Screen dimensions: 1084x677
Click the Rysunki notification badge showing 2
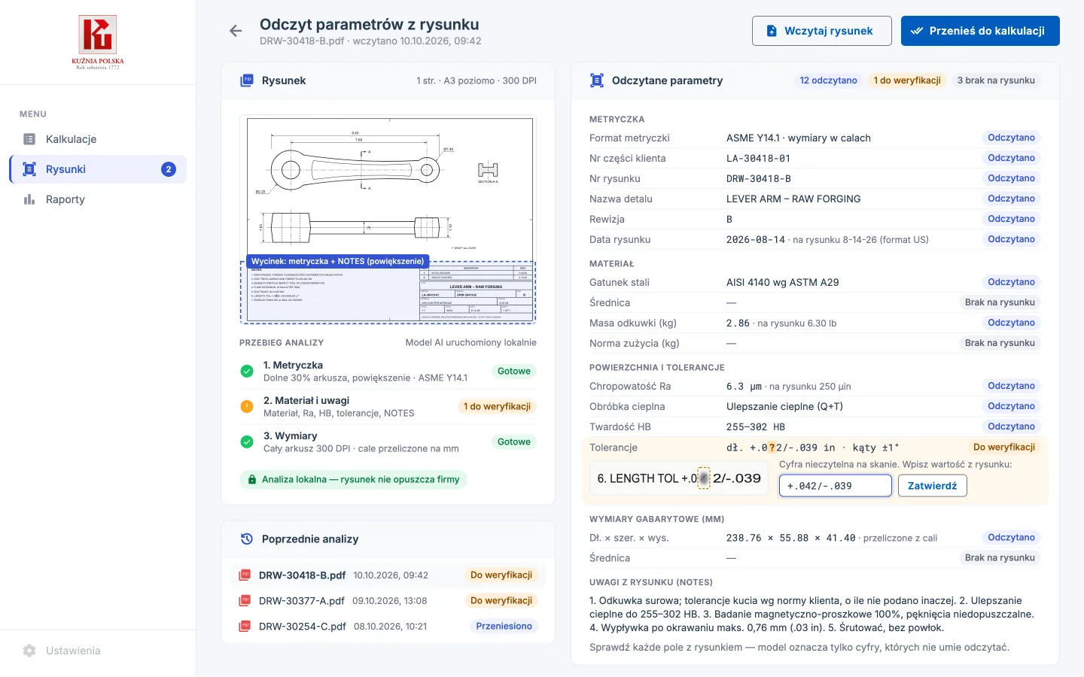(169, 169)
